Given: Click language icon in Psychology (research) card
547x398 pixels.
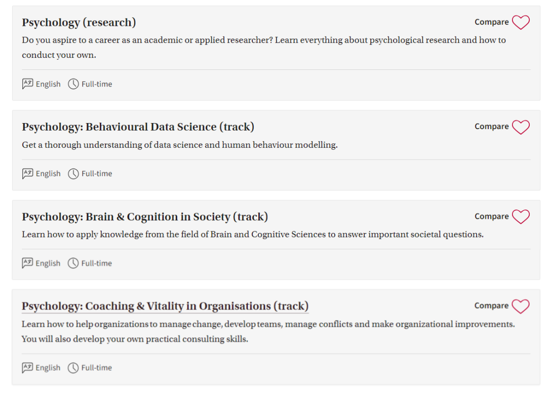Looking at the screenshot, I should click(x=27, y=84).
